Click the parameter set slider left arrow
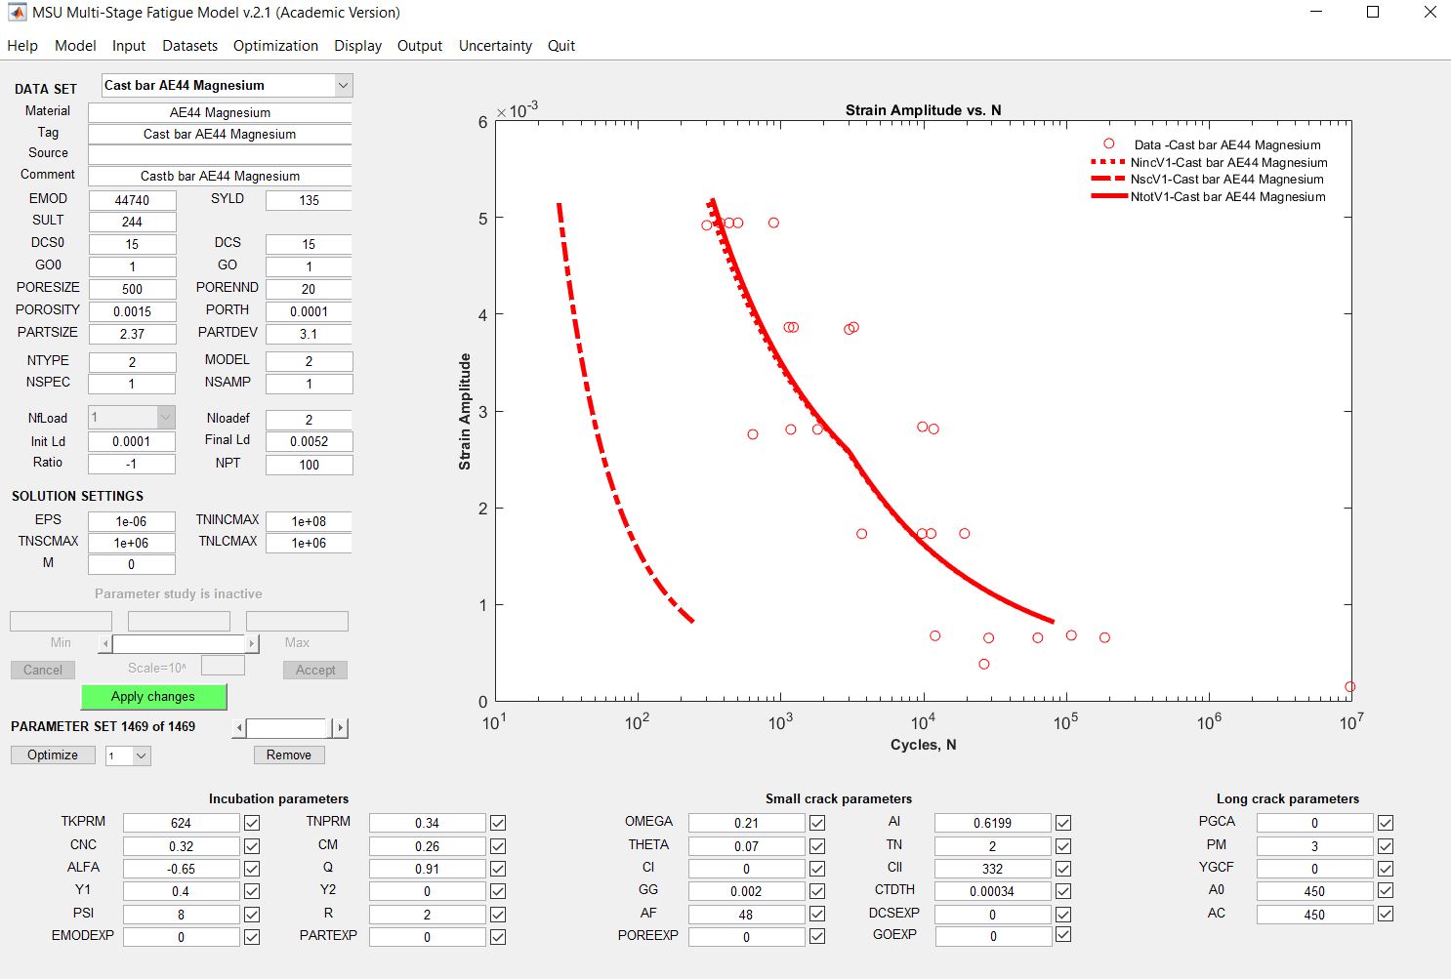The height and width of the screenshot is (979, 1451). coord(239,728)
